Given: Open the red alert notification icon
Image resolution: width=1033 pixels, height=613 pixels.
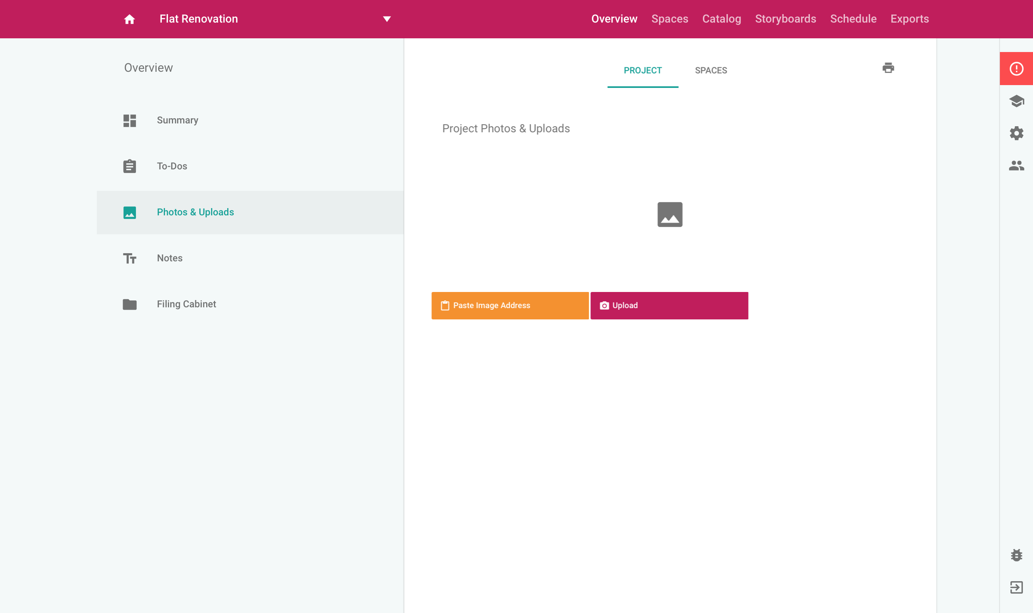Looking at the screenshot, I should pos(1016,69).
